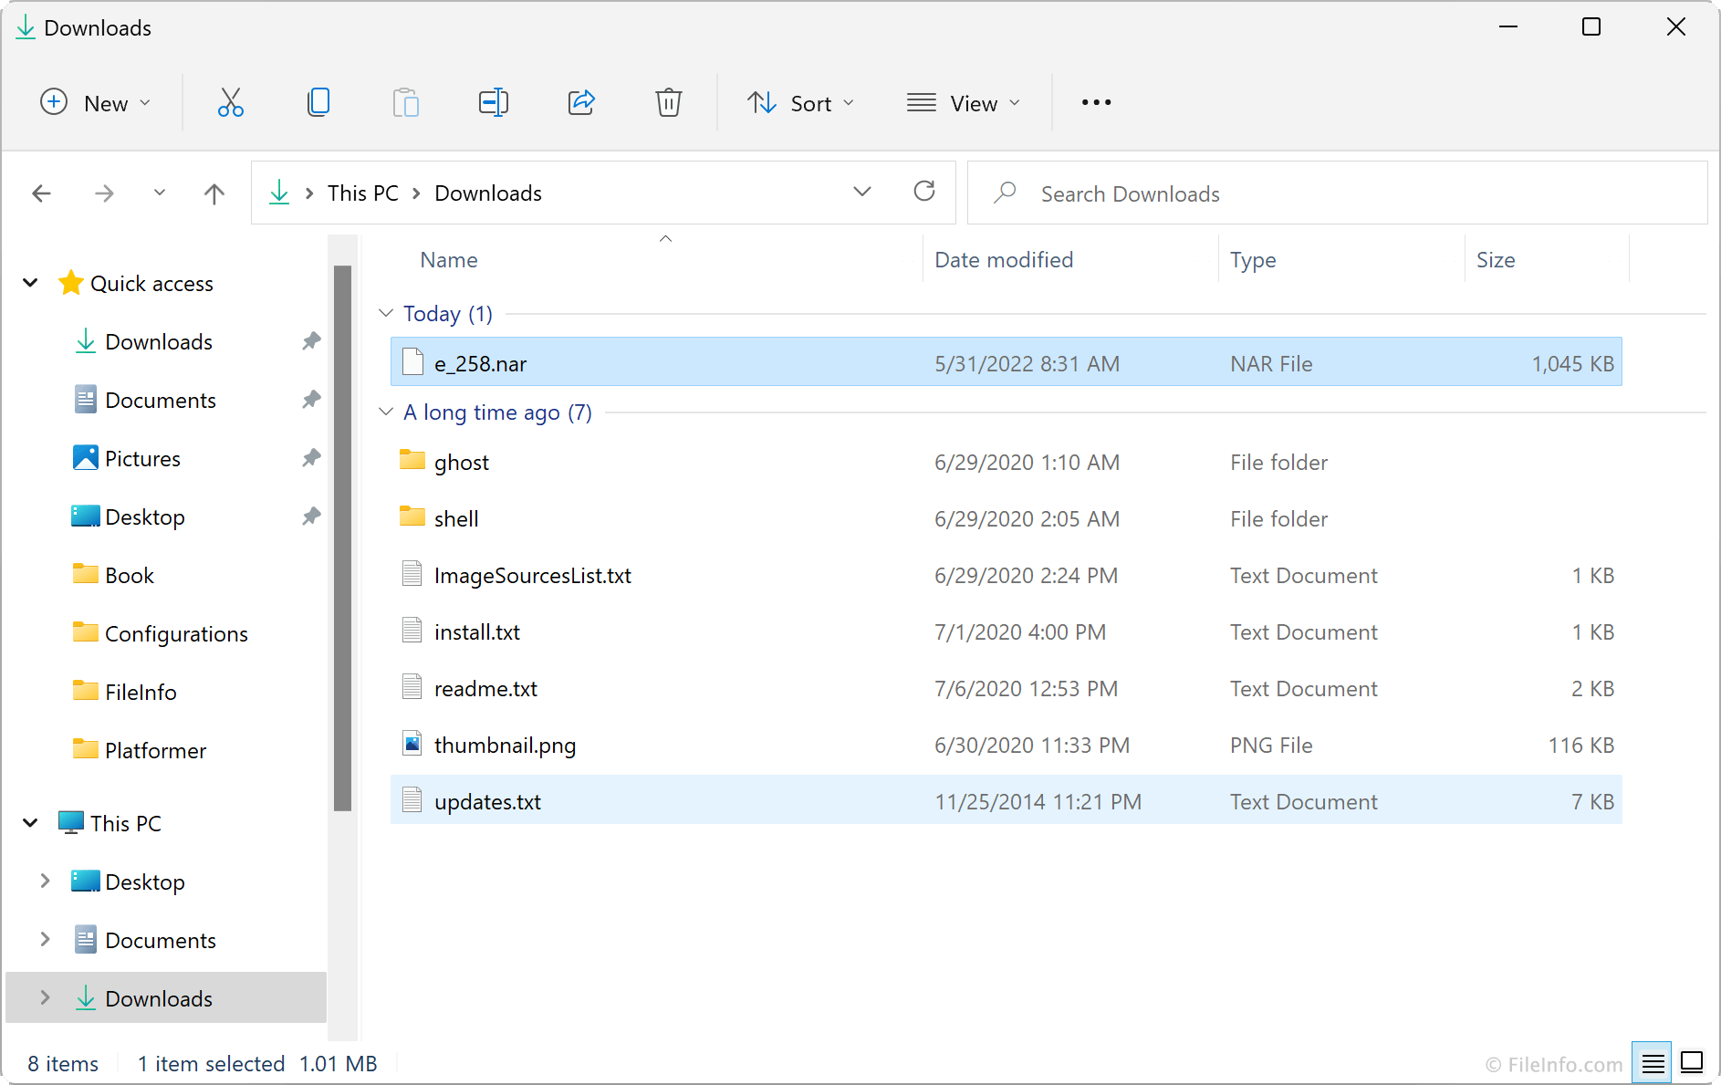Expand Desktop under This PC
This screenshot has width=1721, height=1085.
pos(45,881)
